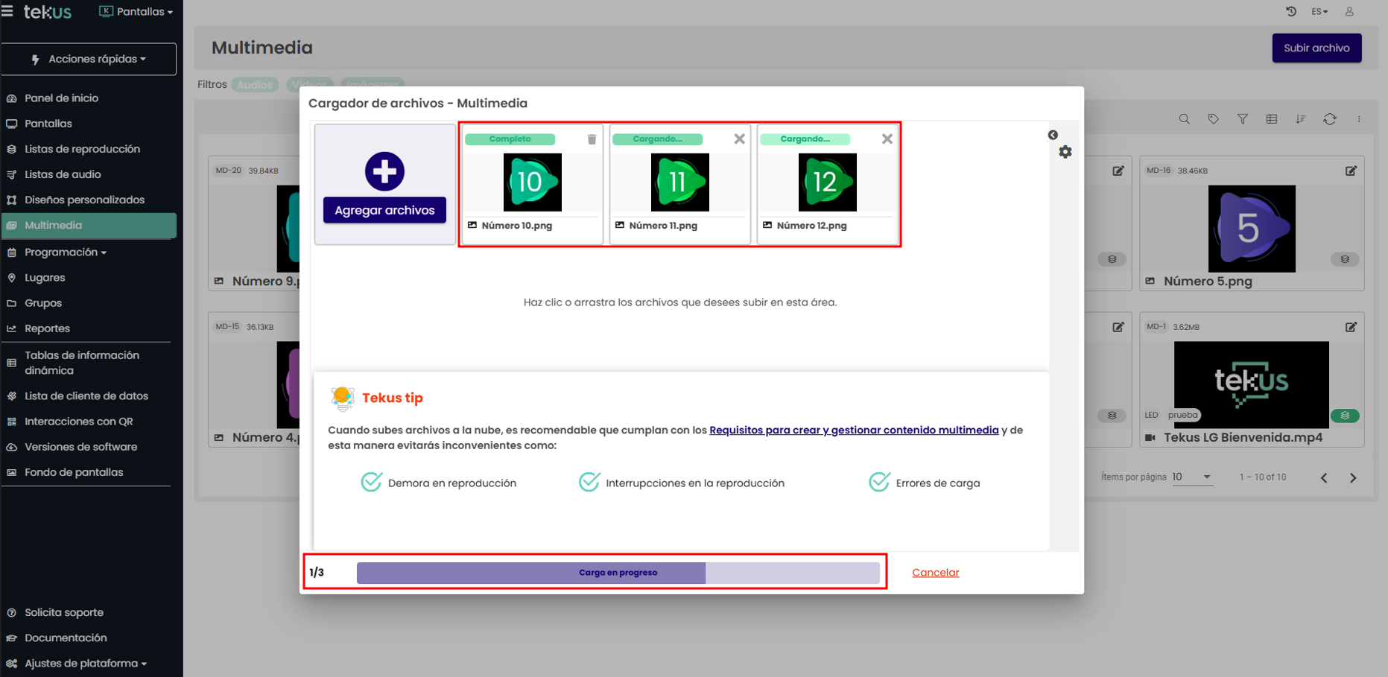Image resolution: width=1388 pixels, height=677 pixels.
Task: Open the items per page dropdown
Action: pos(1192,477)
